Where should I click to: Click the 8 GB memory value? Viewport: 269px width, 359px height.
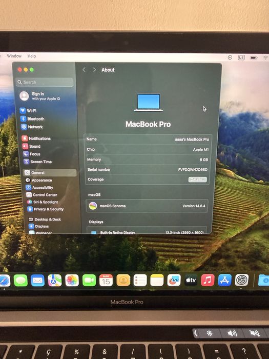[x=204, y=159]
